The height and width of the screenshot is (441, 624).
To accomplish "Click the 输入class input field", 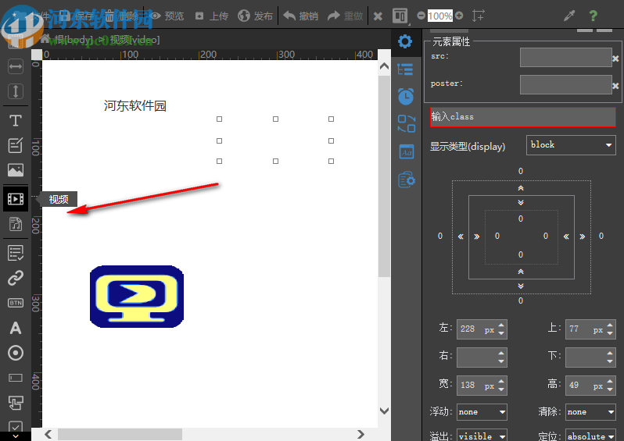I will (523, 117).
